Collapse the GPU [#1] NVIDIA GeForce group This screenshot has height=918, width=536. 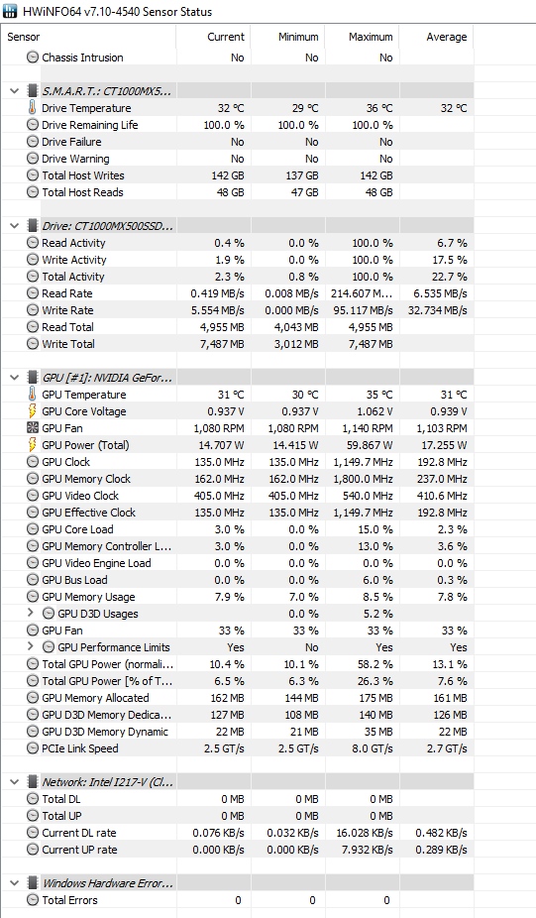(x=15, y=377)
